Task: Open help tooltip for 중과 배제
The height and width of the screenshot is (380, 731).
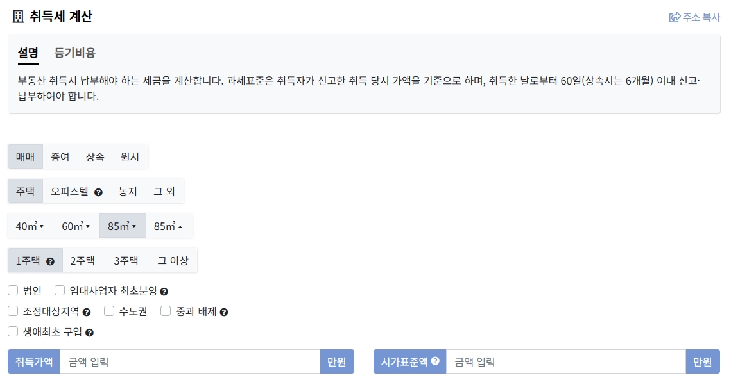Action: (224, 311)
